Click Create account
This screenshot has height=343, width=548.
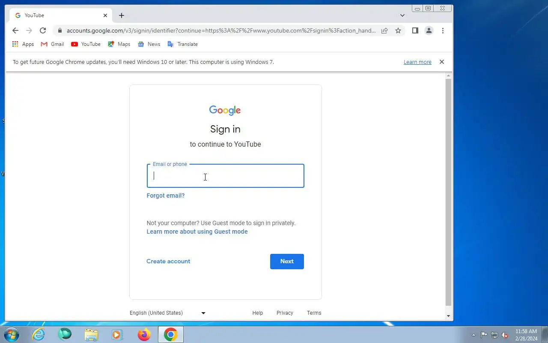pyautogui.click(x=168, y=261)
